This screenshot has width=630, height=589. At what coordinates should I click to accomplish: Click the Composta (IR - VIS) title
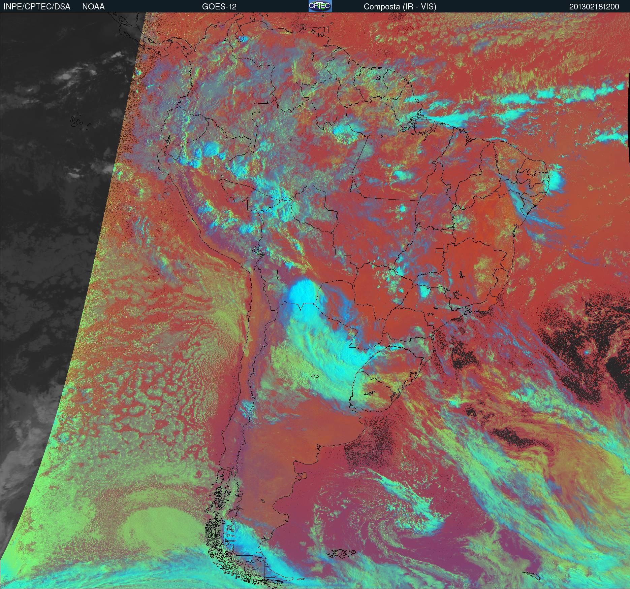pos(400,7)
